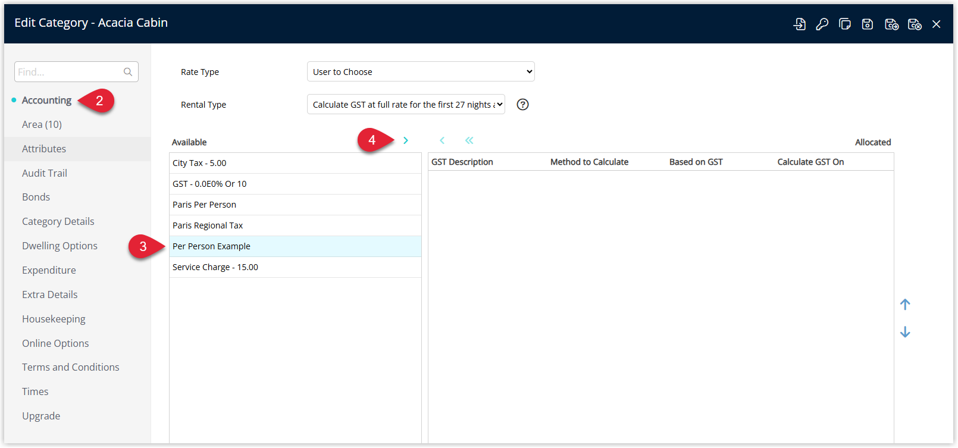Click the copy category icon
Viewport: 958px width, 448px height.
pos(845,24)
